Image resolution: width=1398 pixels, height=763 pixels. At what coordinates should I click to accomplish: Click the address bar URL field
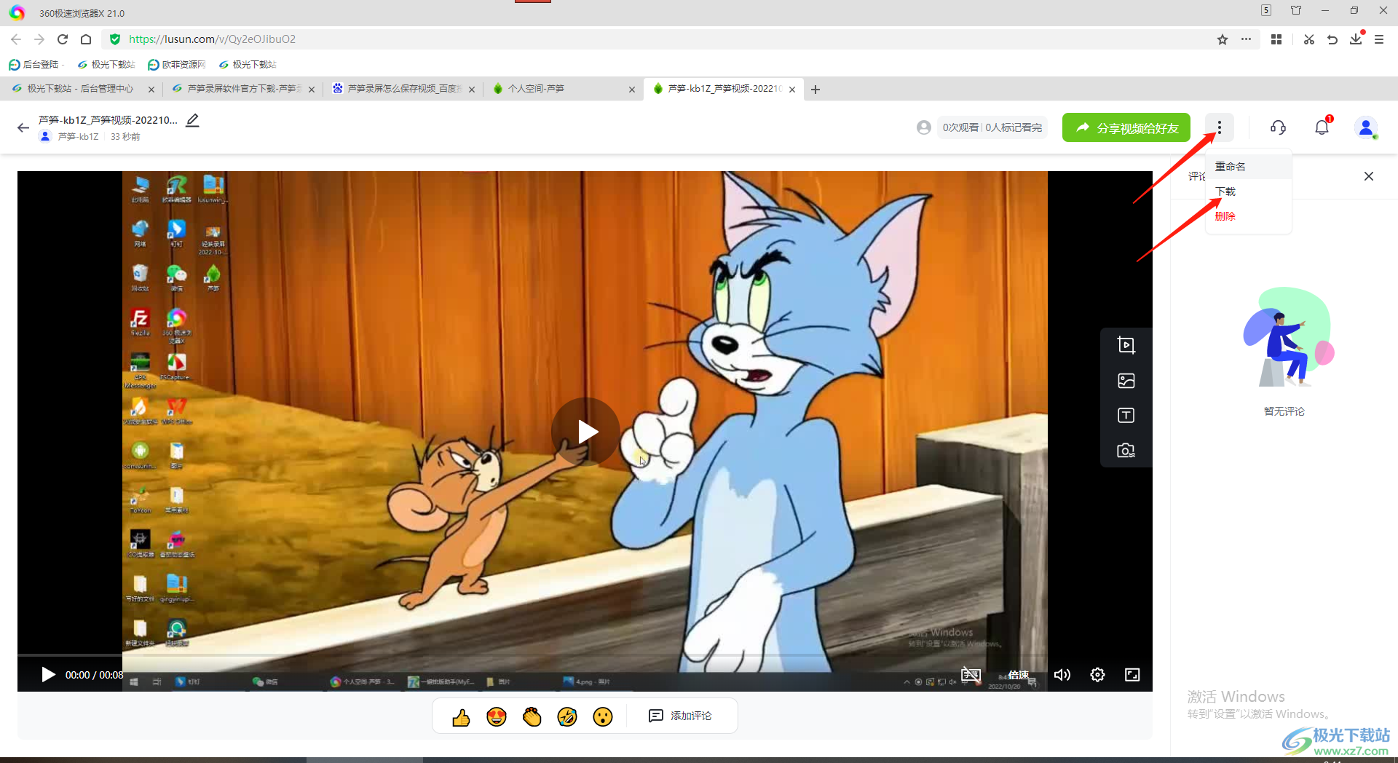point(655,39)
